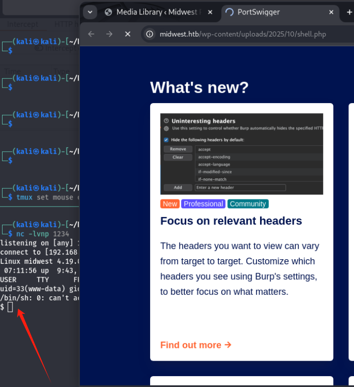Screen dimensions: 354x387
Task: Click the Professional tag
Action: [203, 204]
